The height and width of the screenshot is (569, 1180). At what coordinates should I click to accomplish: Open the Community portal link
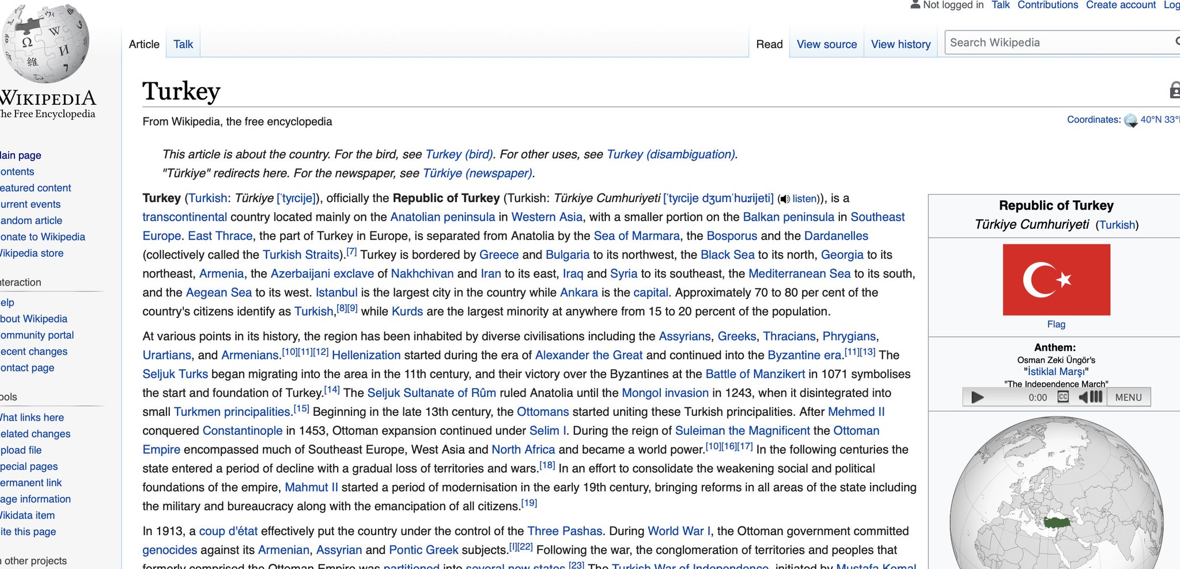[x=37, y=335]
